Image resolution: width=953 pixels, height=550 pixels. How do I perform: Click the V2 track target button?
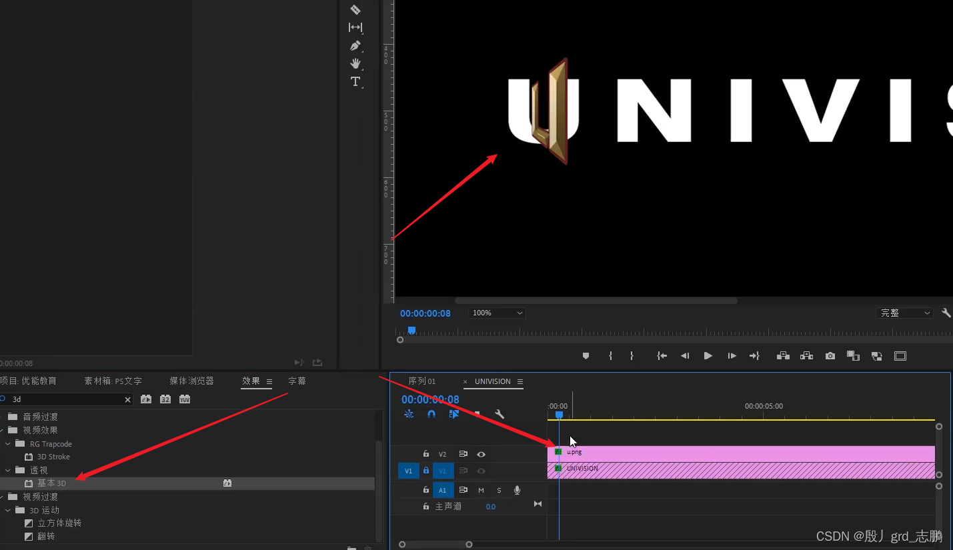click(442, 454)
